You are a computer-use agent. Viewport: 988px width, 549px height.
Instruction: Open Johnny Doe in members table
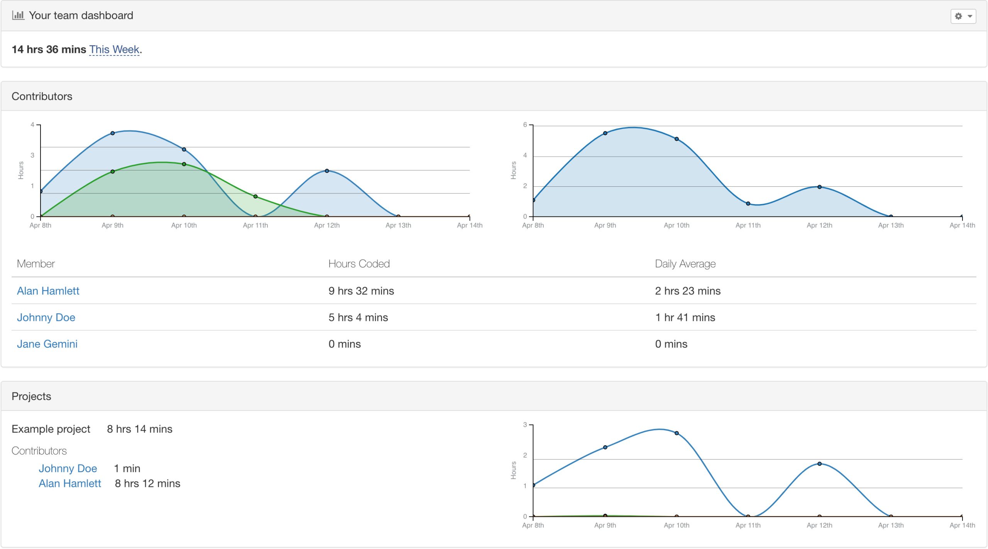point(46,318)
